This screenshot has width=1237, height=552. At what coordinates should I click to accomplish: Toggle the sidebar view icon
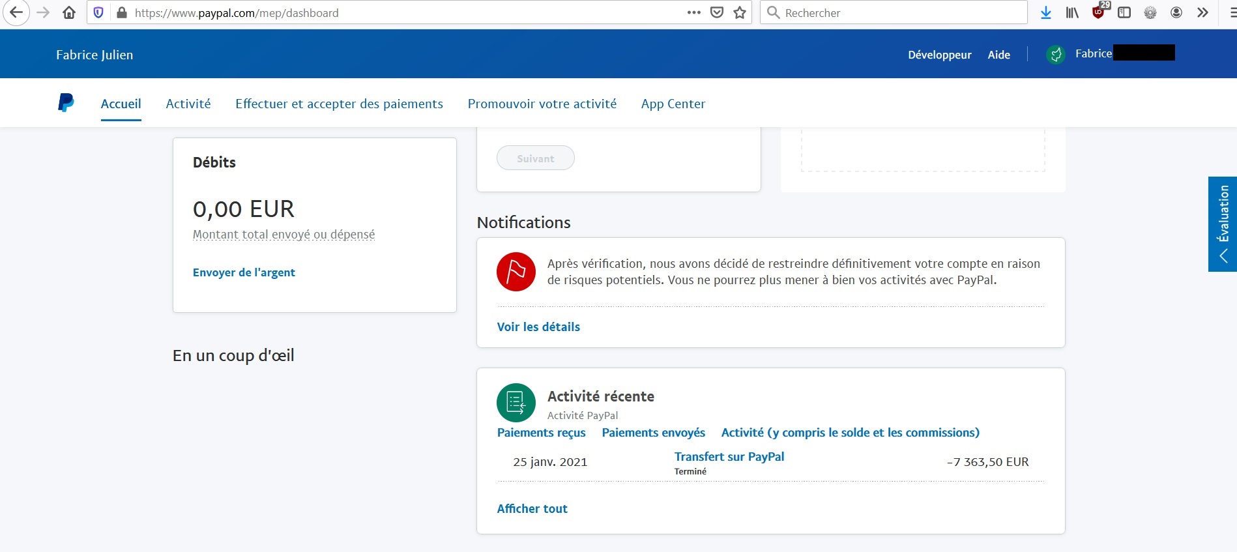tap(1124, 12)
